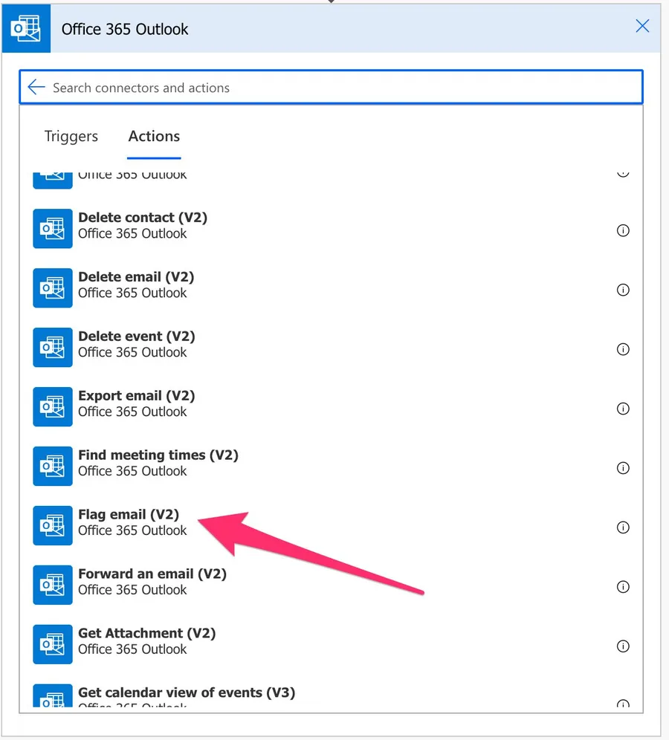Add the Export email (V2) action
The width and height of the screenshot is (669, 740).
click(136, 396)
